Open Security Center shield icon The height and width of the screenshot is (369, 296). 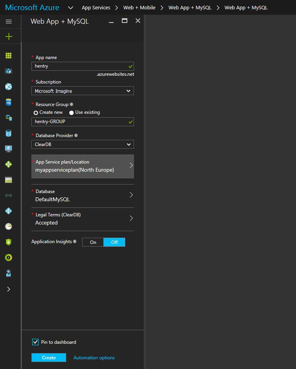tap(9, 242)
